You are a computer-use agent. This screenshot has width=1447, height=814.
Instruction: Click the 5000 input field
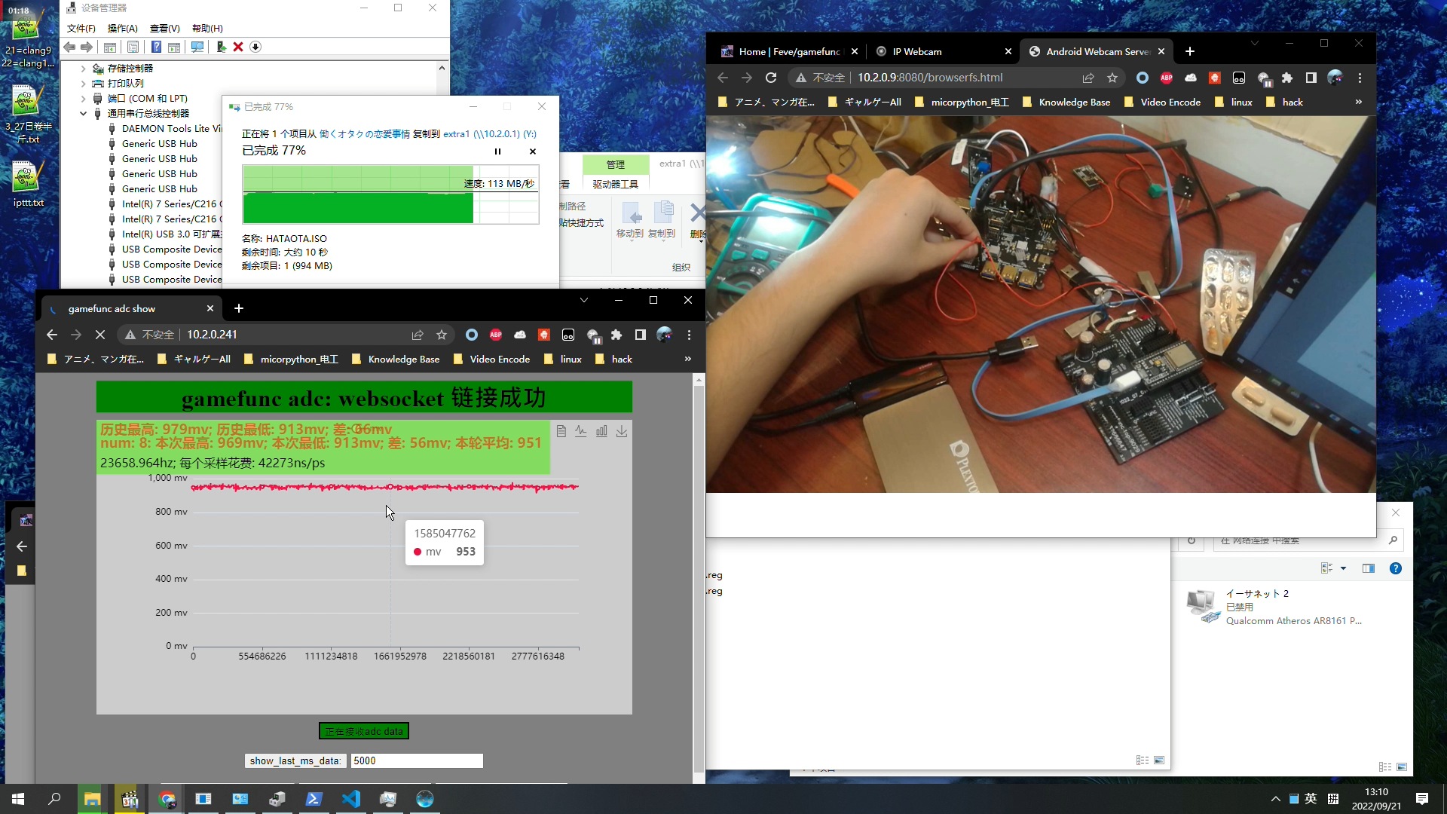[x=416, y=760]
